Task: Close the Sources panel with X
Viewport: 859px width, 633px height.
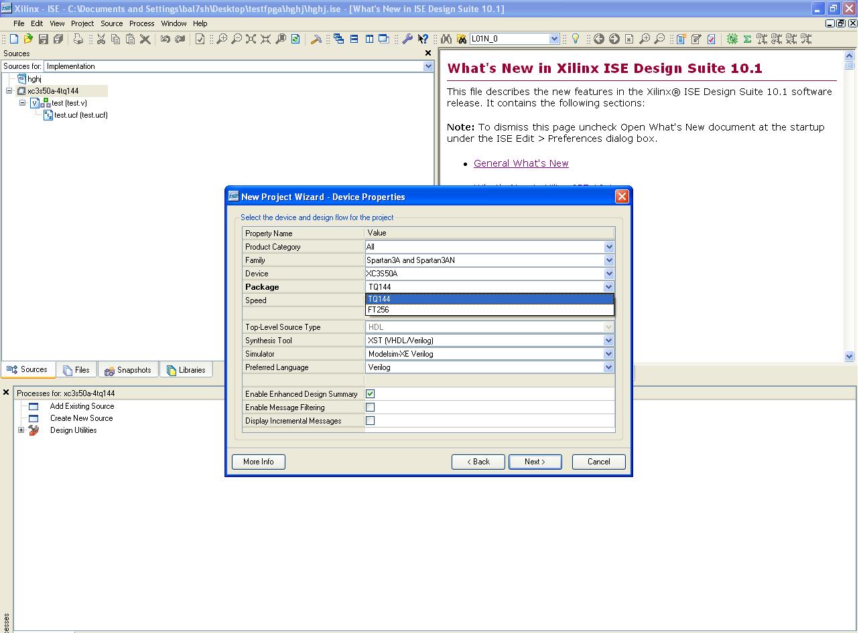Action: tap(428, 54)
